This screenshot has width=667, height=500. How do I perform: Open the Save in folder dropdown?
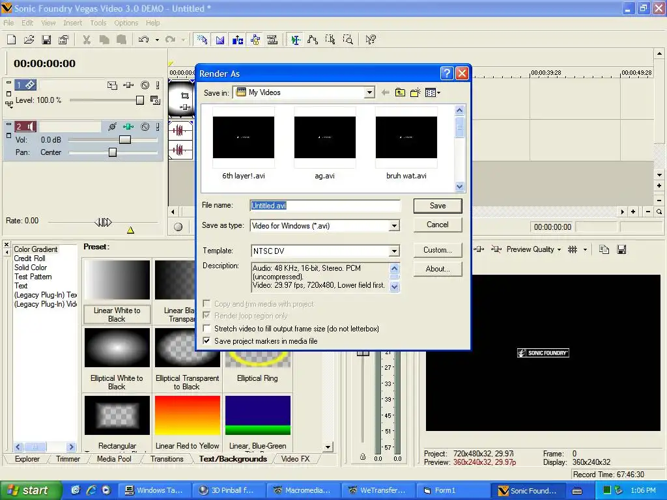(369, 92)
